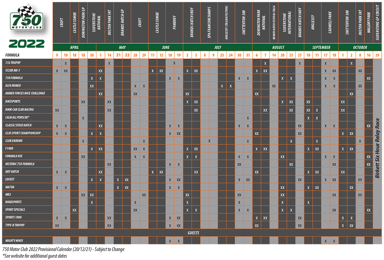Click the Club Enduro X on 8 July
Screen dimensions: 384x260
pyautogui.click(x=209, y=141)
